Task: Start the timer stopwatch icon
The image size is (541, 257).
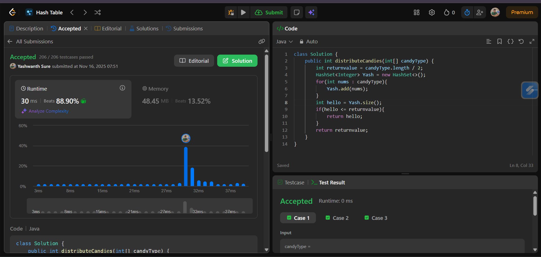Action: (x=467, y=12)
